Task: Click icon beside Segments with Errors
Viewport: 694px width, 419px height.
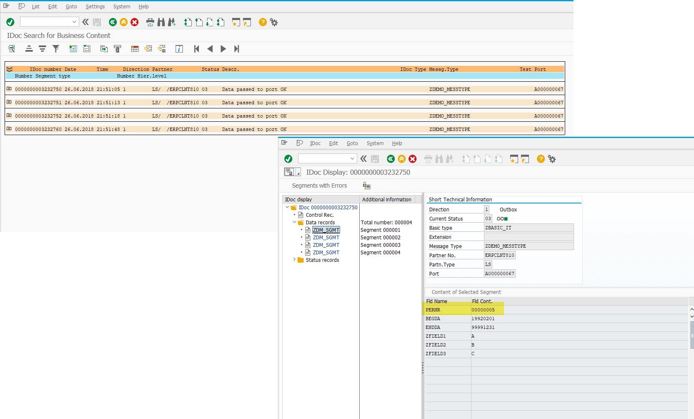Action: tap(366, 186)
